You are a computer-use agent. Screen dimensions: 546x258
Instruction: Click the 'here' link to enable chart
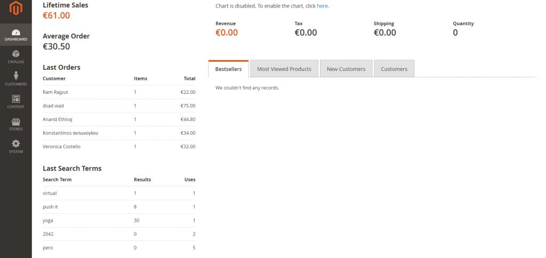pyautogui.click(x=322, y=6)
